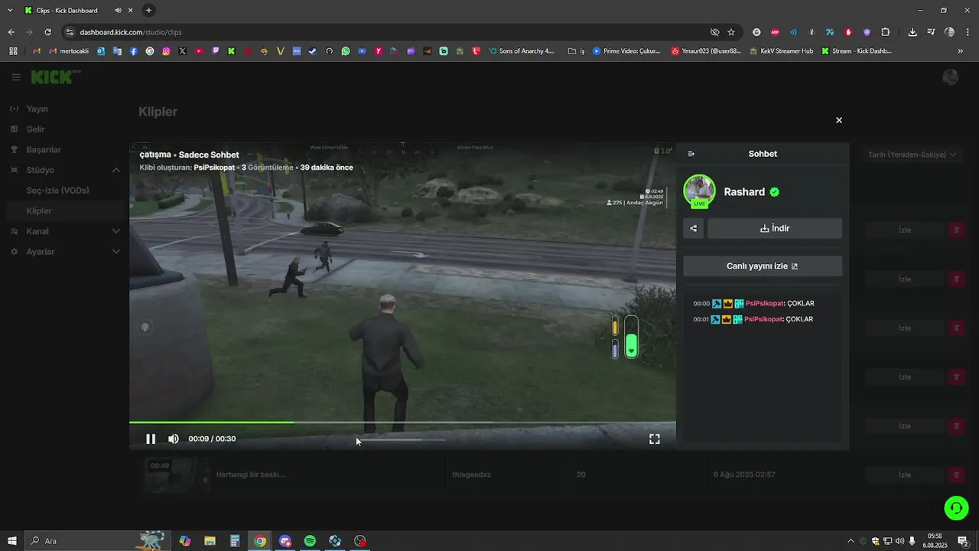Open Sons of Anarchy bookmark

pos(520,51)
